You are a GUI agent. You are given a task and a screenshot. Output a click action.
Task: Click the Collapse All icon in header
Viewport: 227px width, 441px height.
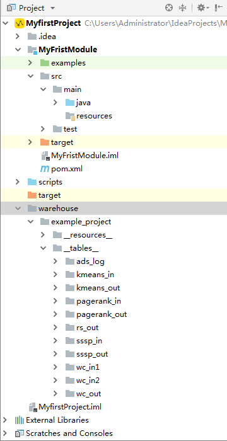coord(183,8)
